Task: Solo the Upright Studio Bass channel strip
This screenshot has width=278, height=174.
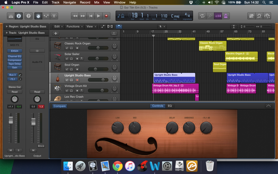Action: pos(18,150)
